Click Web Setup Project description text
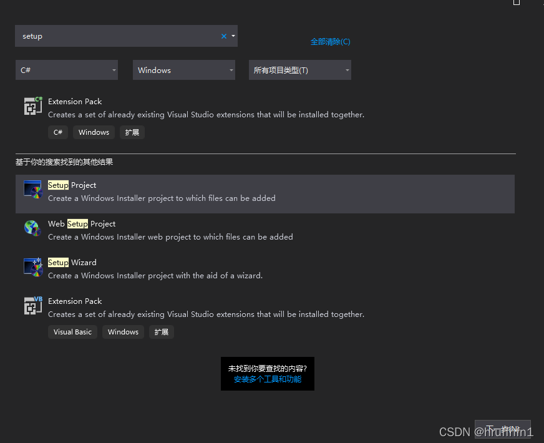This screenshot has width=544, height=443. (x=170, y=237)
